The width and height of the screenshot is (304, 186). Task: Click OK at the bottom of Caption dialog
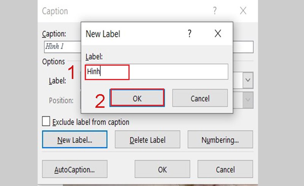point(162,169)
